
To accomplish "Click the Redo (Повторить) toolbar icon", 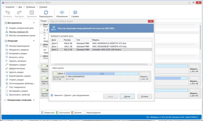I will coord(19,12).
